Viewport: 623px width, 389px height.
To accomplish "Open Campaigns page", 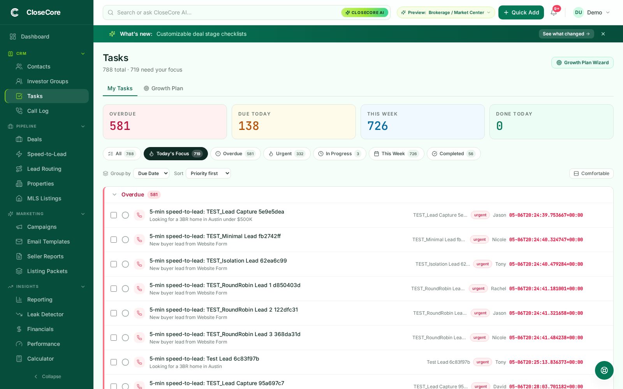I will 47,227.
